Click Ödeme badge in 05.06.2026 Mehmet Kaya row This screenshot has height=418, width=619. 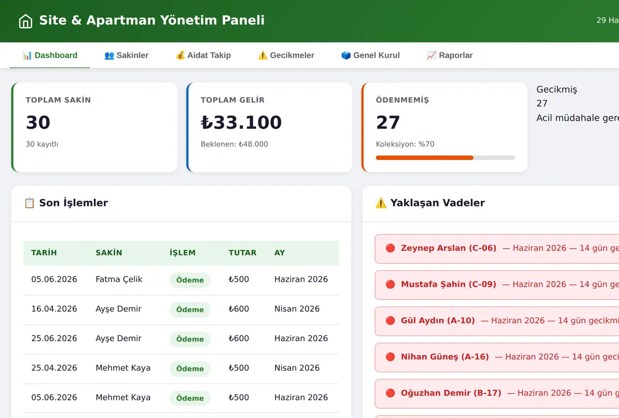[x=190, y=398]
